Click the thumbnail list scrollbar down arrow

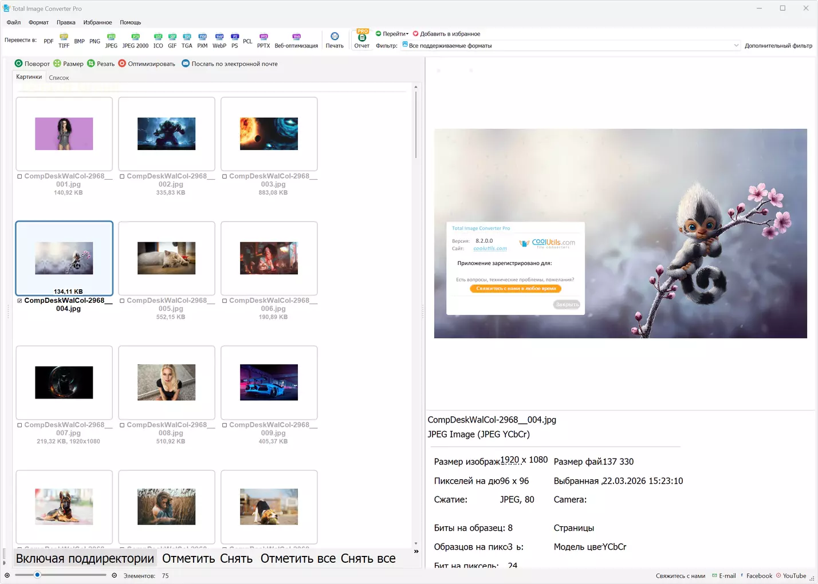pyautogui.click(x=416, y=543)
